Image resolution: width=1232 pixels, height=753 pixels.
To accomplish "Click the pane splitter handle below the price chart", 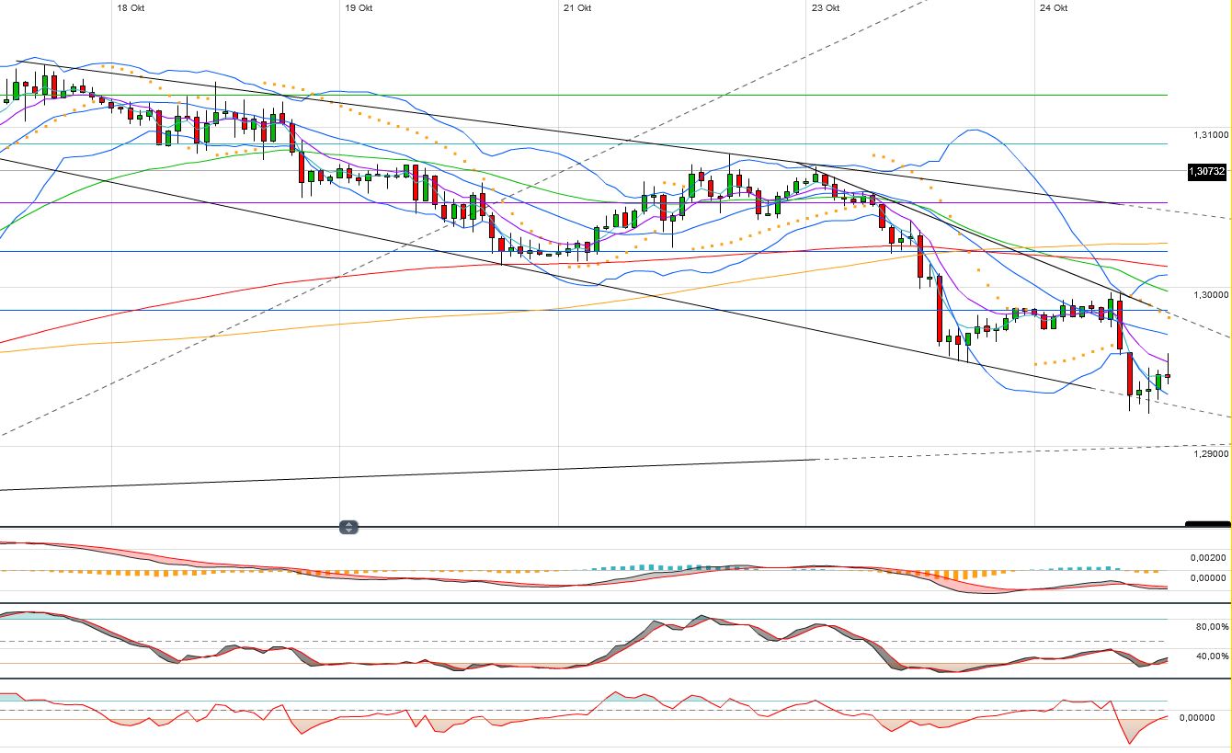I will pos(348,527).
